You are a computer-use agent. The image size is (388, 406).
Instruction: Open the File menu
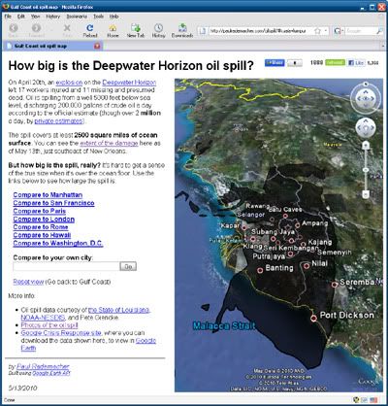click(8, 17)
